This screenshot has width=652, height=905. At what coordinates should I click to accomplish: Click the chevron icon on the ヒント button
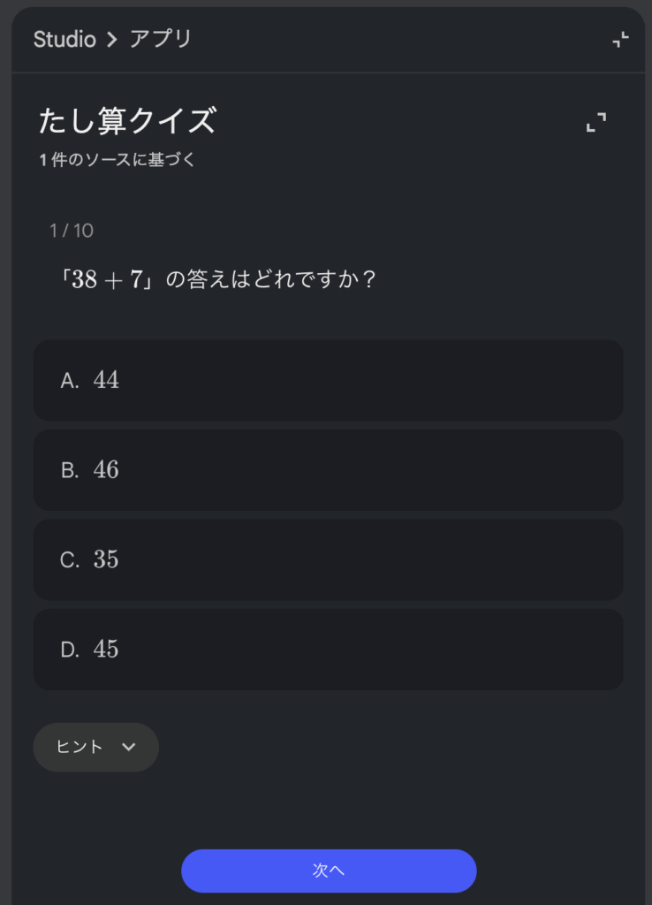coord(129,747)
